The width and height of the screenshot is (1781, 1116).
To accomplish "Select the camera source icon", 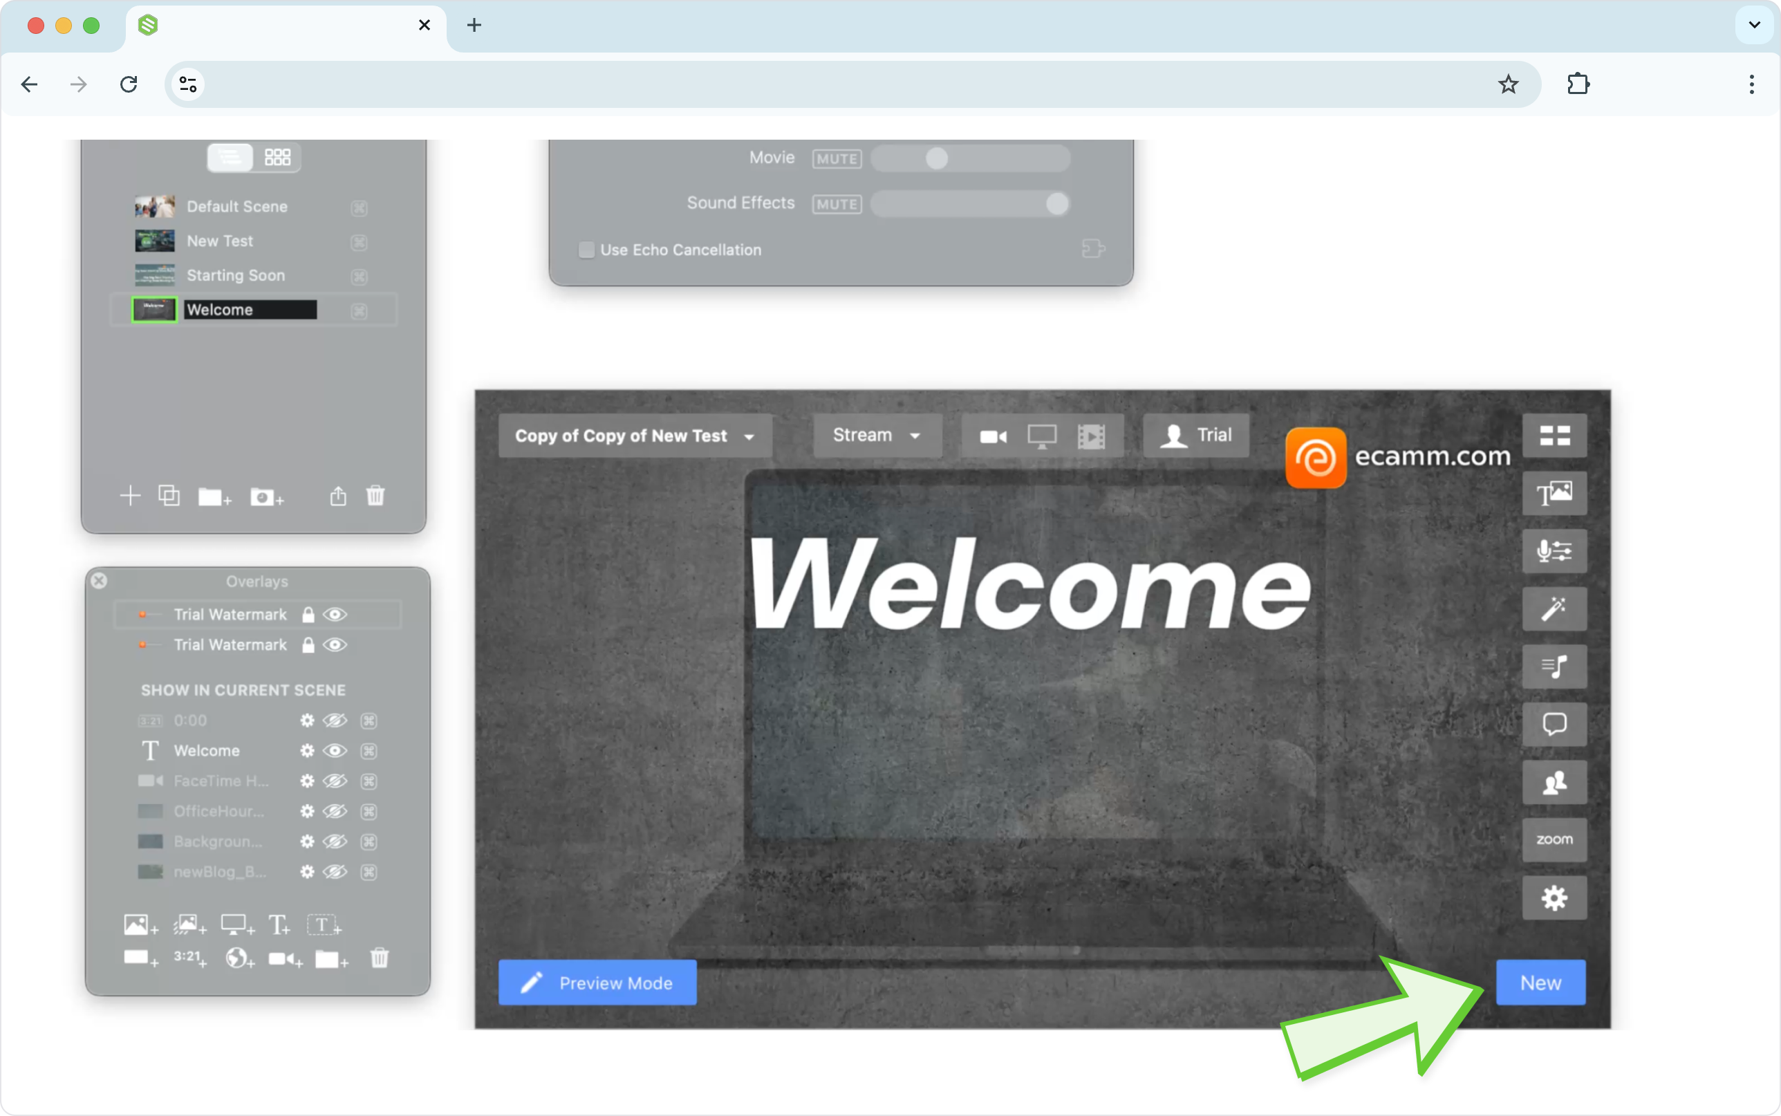I will (x=993, y=436).
